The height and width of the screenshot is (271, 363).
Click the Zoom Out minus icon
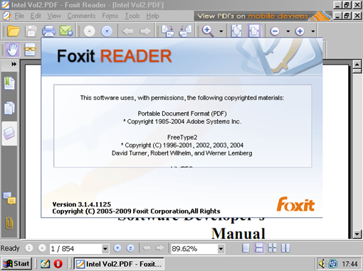[275, 31]
